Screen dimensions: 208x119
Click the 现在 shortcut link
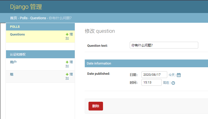(x=166, y=83)
